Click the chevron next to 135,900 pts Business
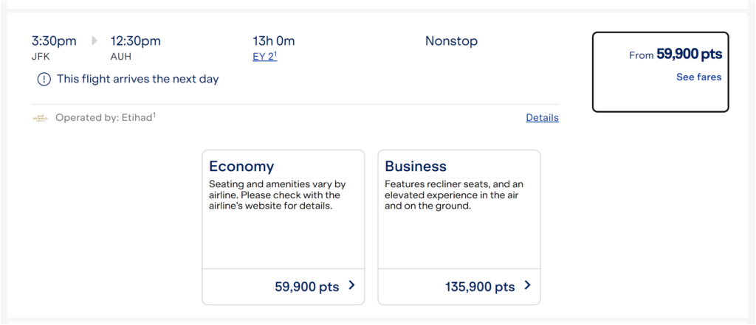756x325 pixels. tap(527, 285)
